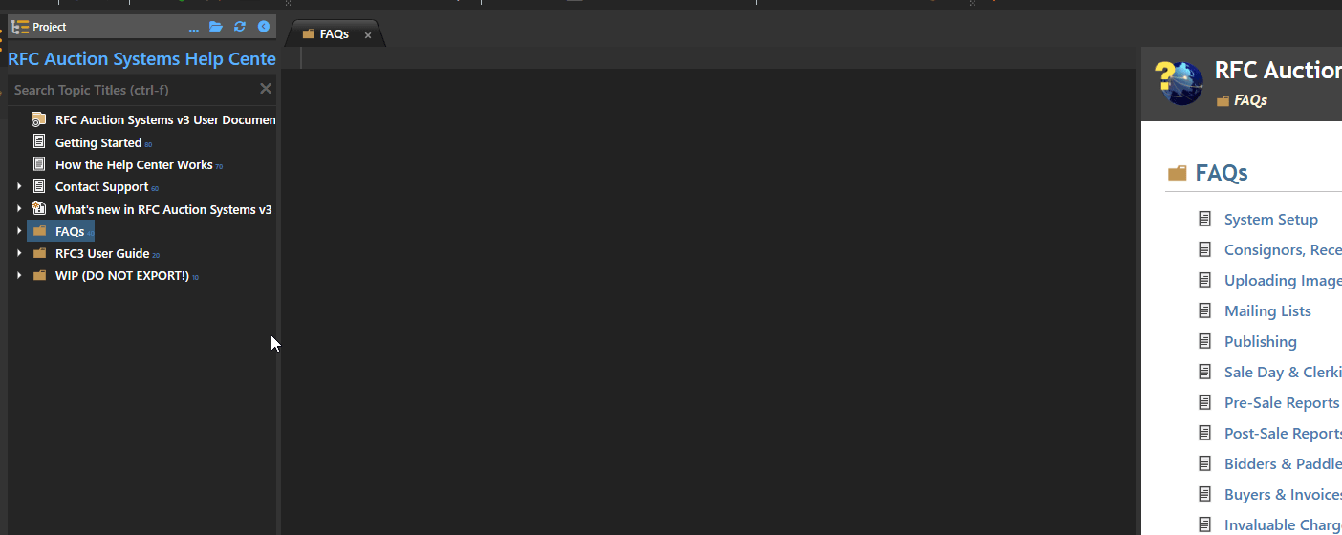This screenshot has width=1342, height=535.
Task: Expand the FAQs folder in tree
Action: click(x=19, y=231)
